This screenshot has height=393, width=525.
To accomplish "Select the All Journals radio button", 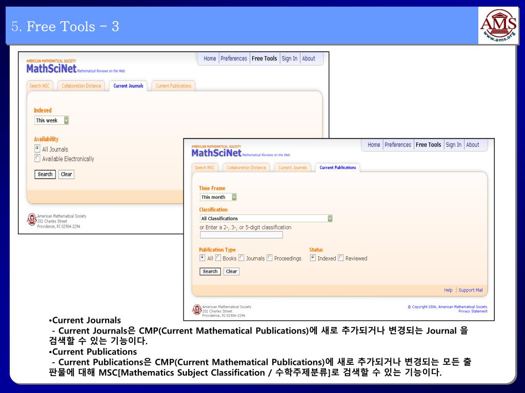I will (37, 148).
